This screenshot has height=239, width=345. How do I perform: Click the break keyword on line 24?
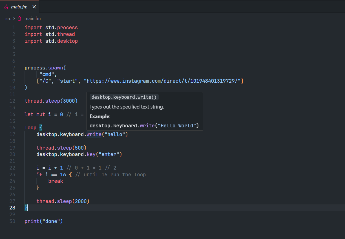pyautogui.click(x=56, y=181)
